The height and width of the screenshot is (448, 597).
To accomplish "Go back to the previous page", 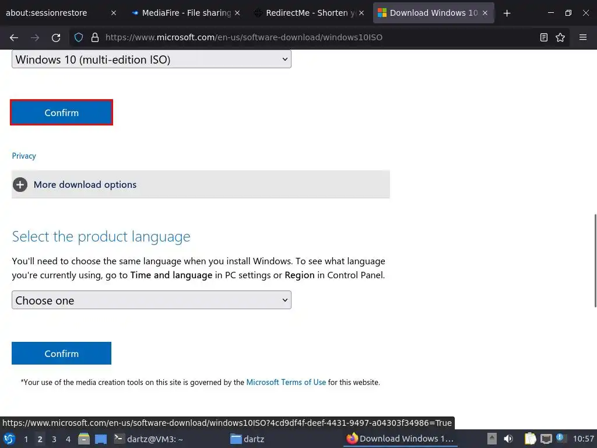I will click(x=14, y=37).
